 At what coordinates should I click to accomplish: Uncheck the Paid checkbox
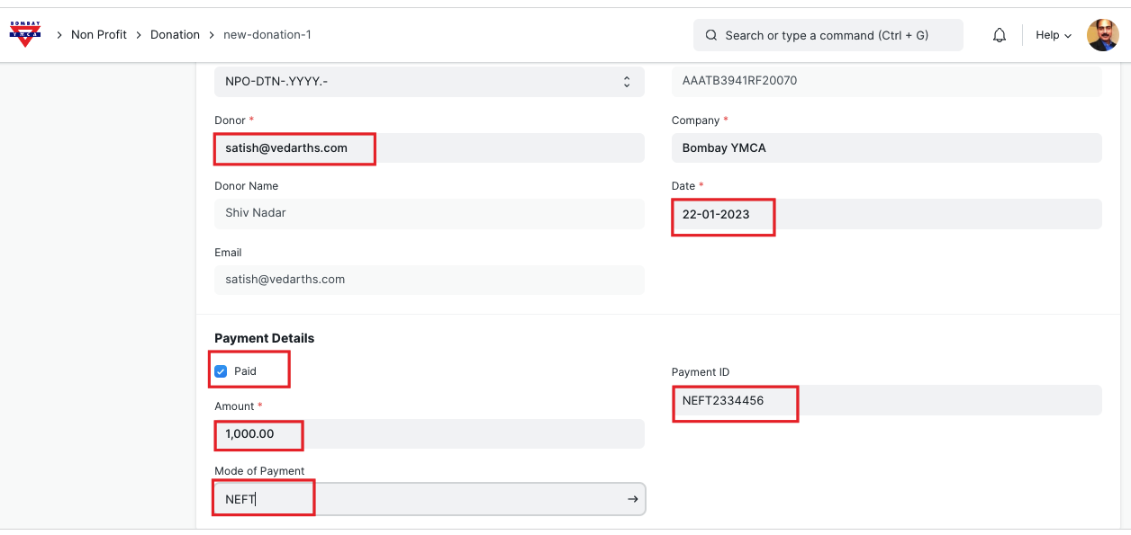(222, 371)
